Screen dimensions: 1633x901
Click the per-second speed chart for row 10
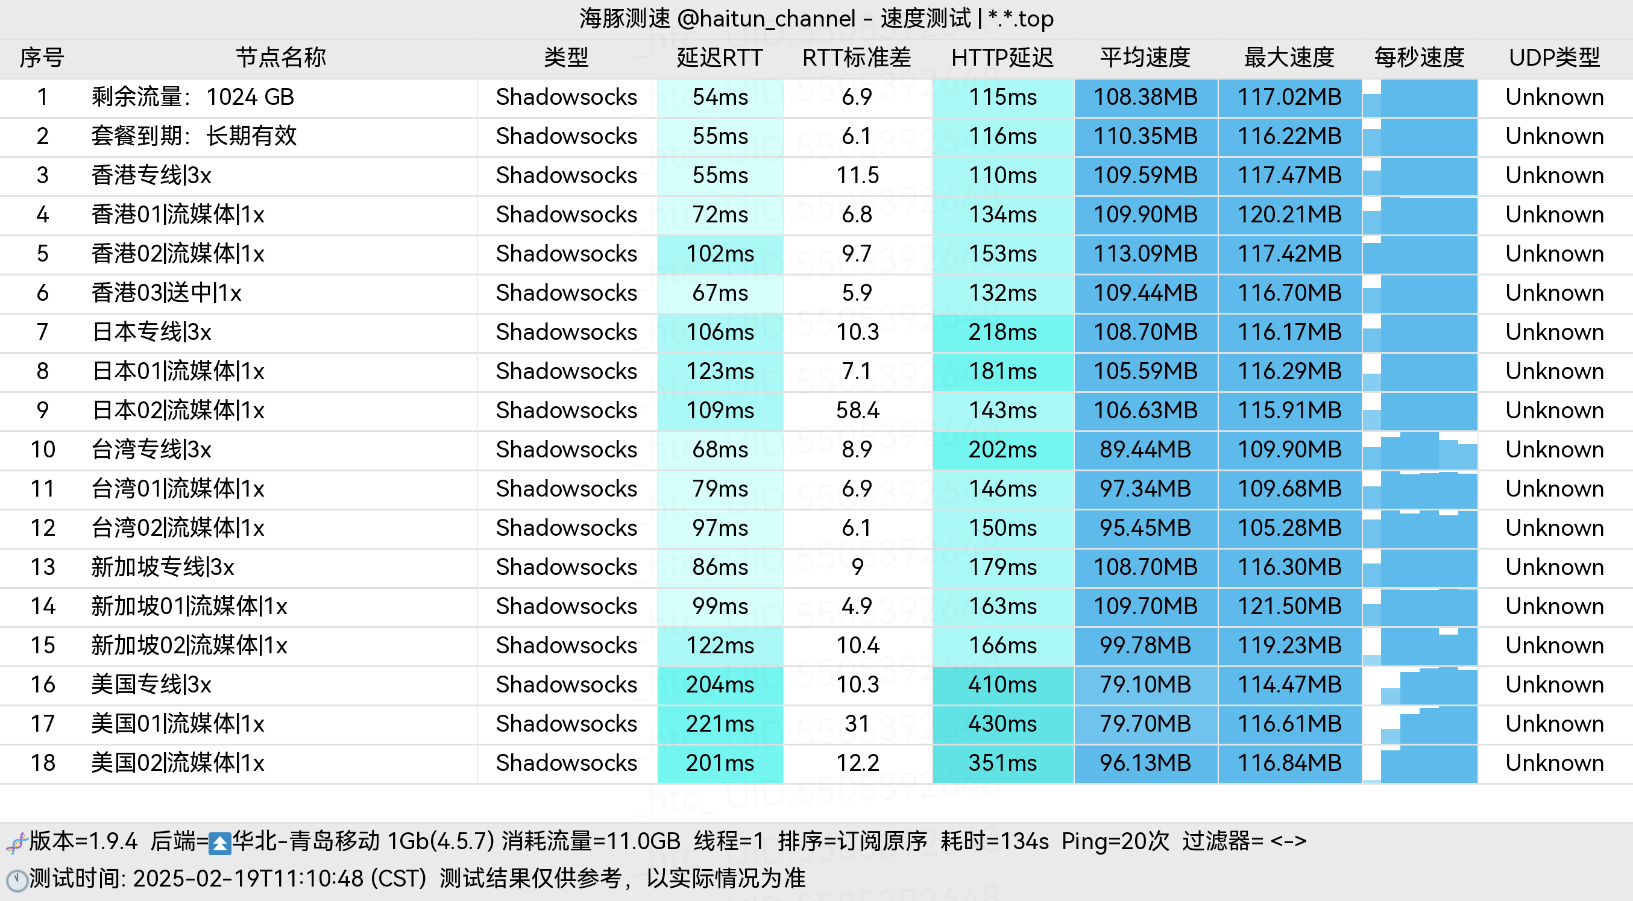[1420, 450]
